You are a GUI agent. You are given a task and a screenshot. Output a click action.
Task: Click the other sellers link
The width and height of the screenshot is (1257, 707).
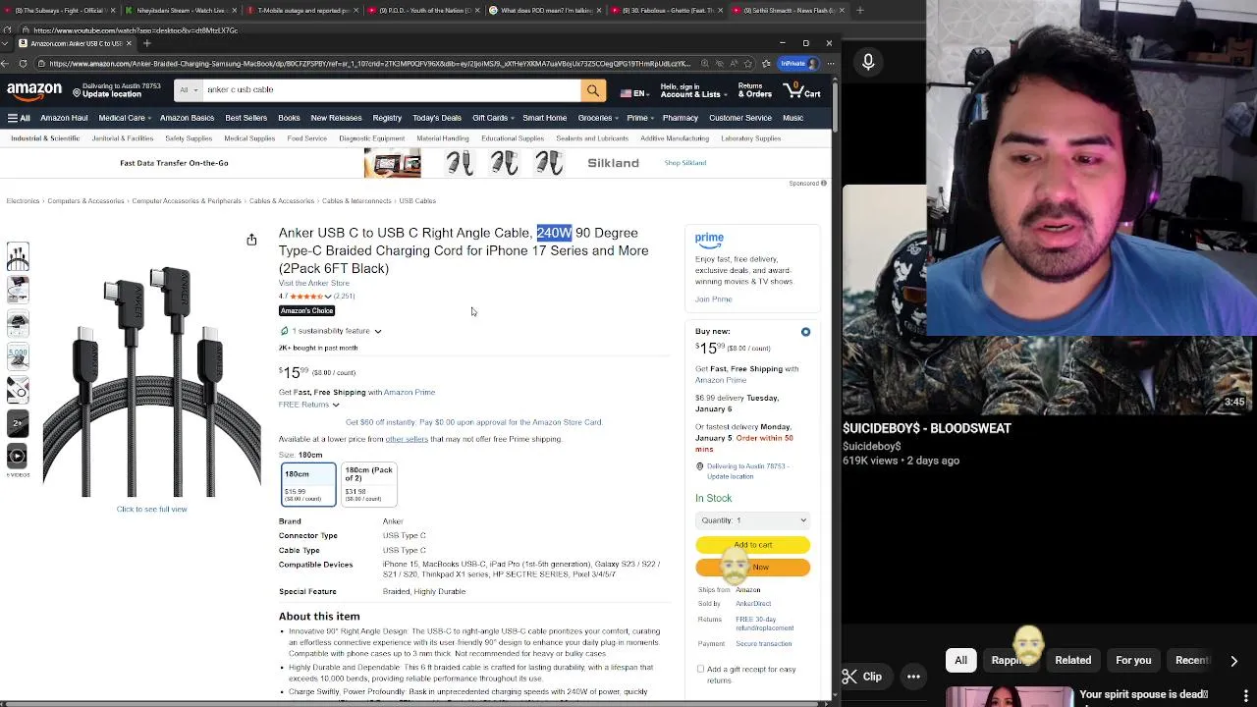tap(407, 439)
